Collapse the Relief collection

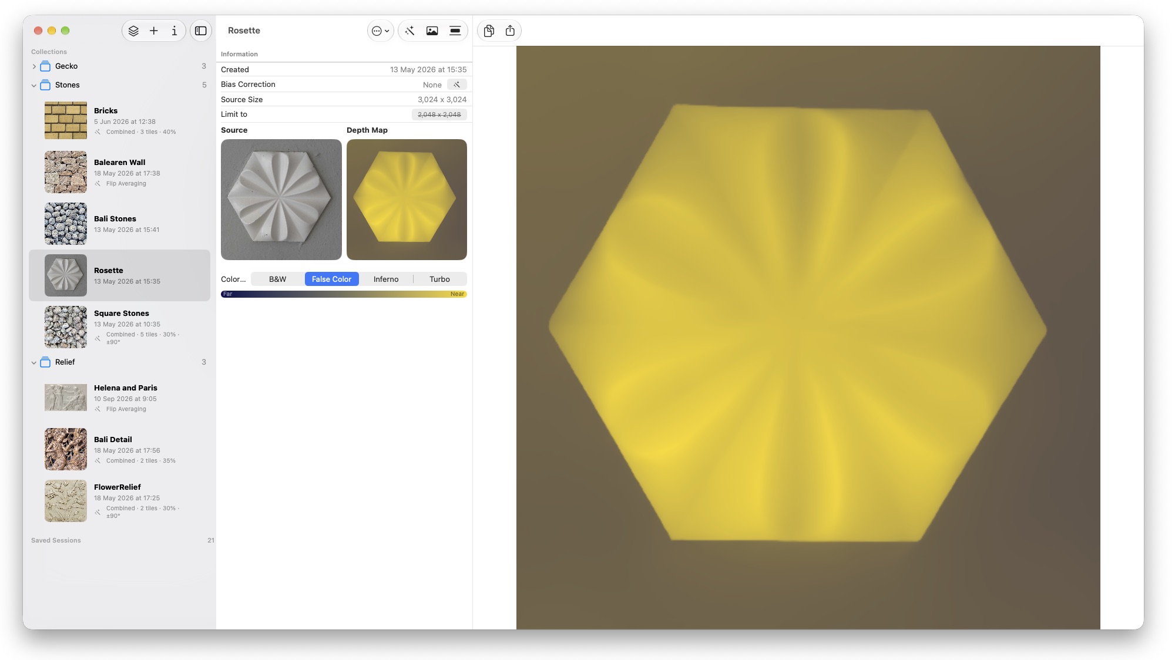[x=34, y=362]
